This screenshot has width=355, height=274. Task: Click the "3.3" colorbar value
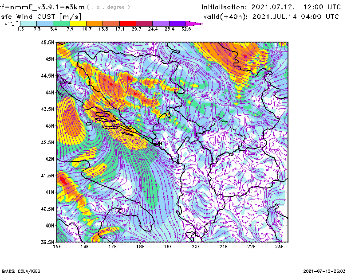click(37, 29)
